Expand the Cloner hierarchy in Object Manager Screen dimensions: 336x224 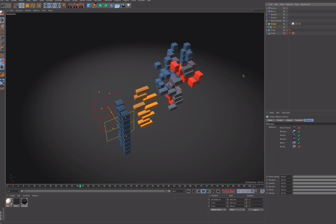(x=267, y=24)
